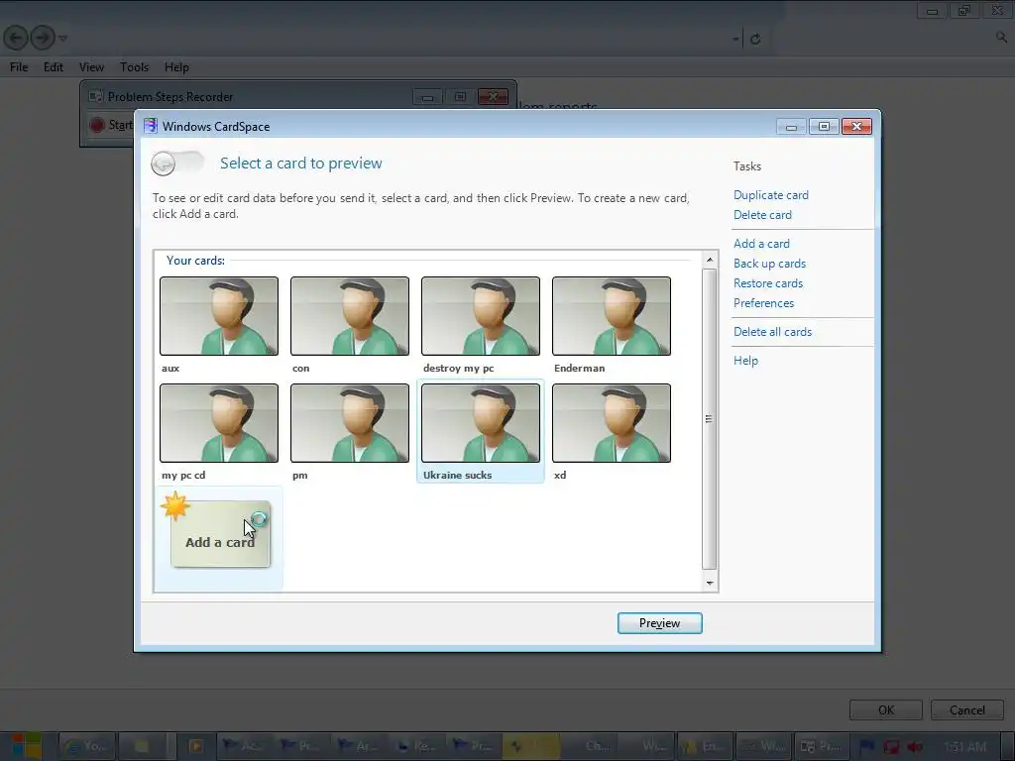The image size is (1015, 761).
Task: Open the Tools menu in background window
Action: coord(134,67)
